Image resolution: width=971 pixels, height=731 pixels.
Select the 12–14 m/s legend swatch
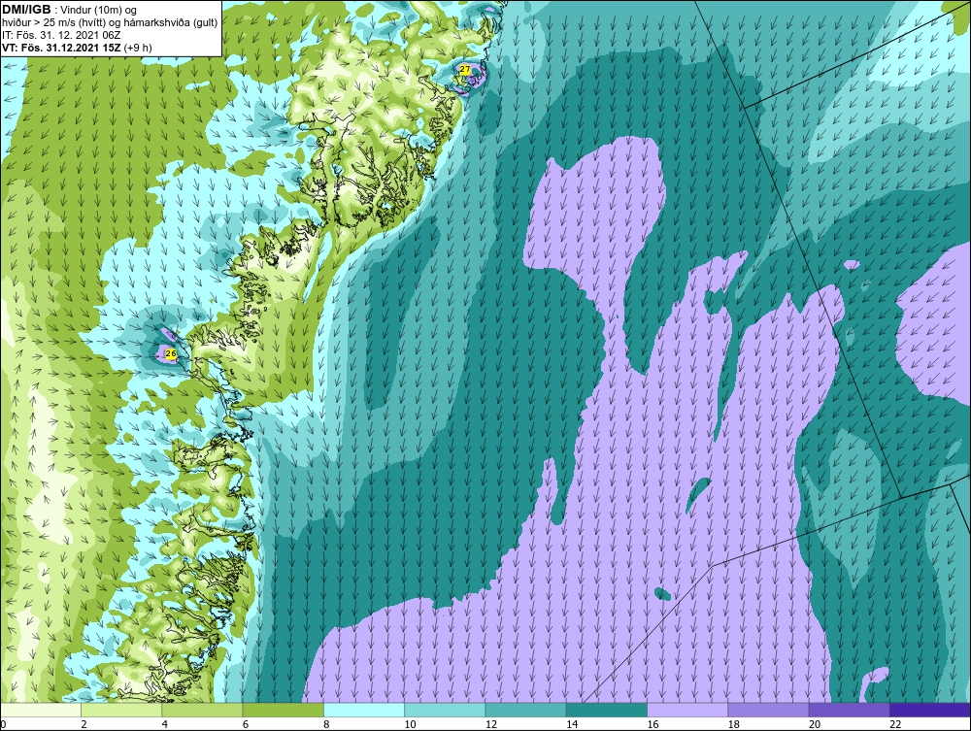pyautogui.click(x=525, y=710)
